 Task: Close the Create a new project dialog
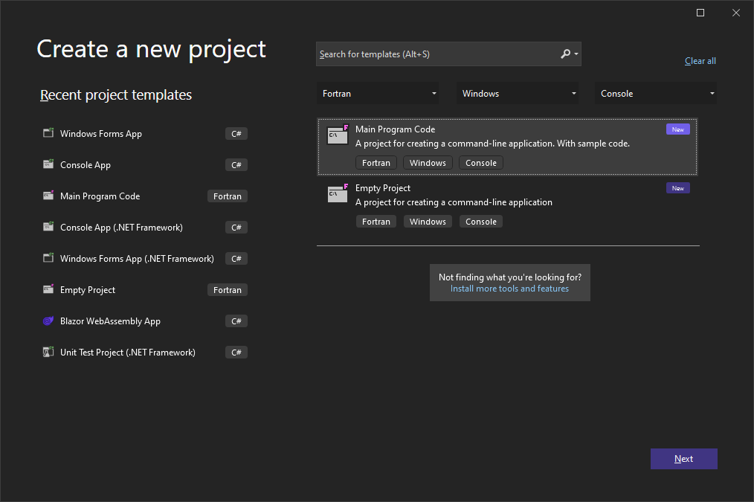click(735, 13)
